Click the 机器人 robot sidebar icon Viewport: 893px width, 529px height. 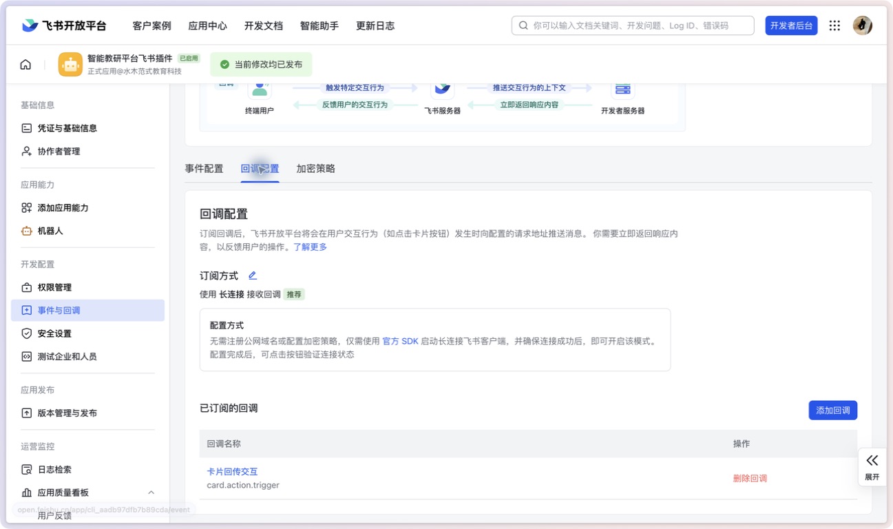tap(27, 231)
